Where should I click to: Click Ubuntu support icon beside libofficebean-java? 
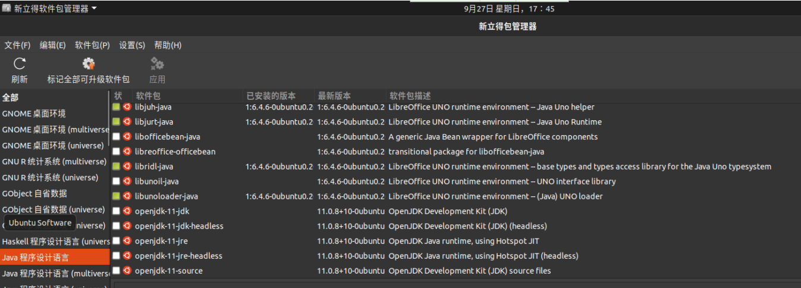coord(127,137)
